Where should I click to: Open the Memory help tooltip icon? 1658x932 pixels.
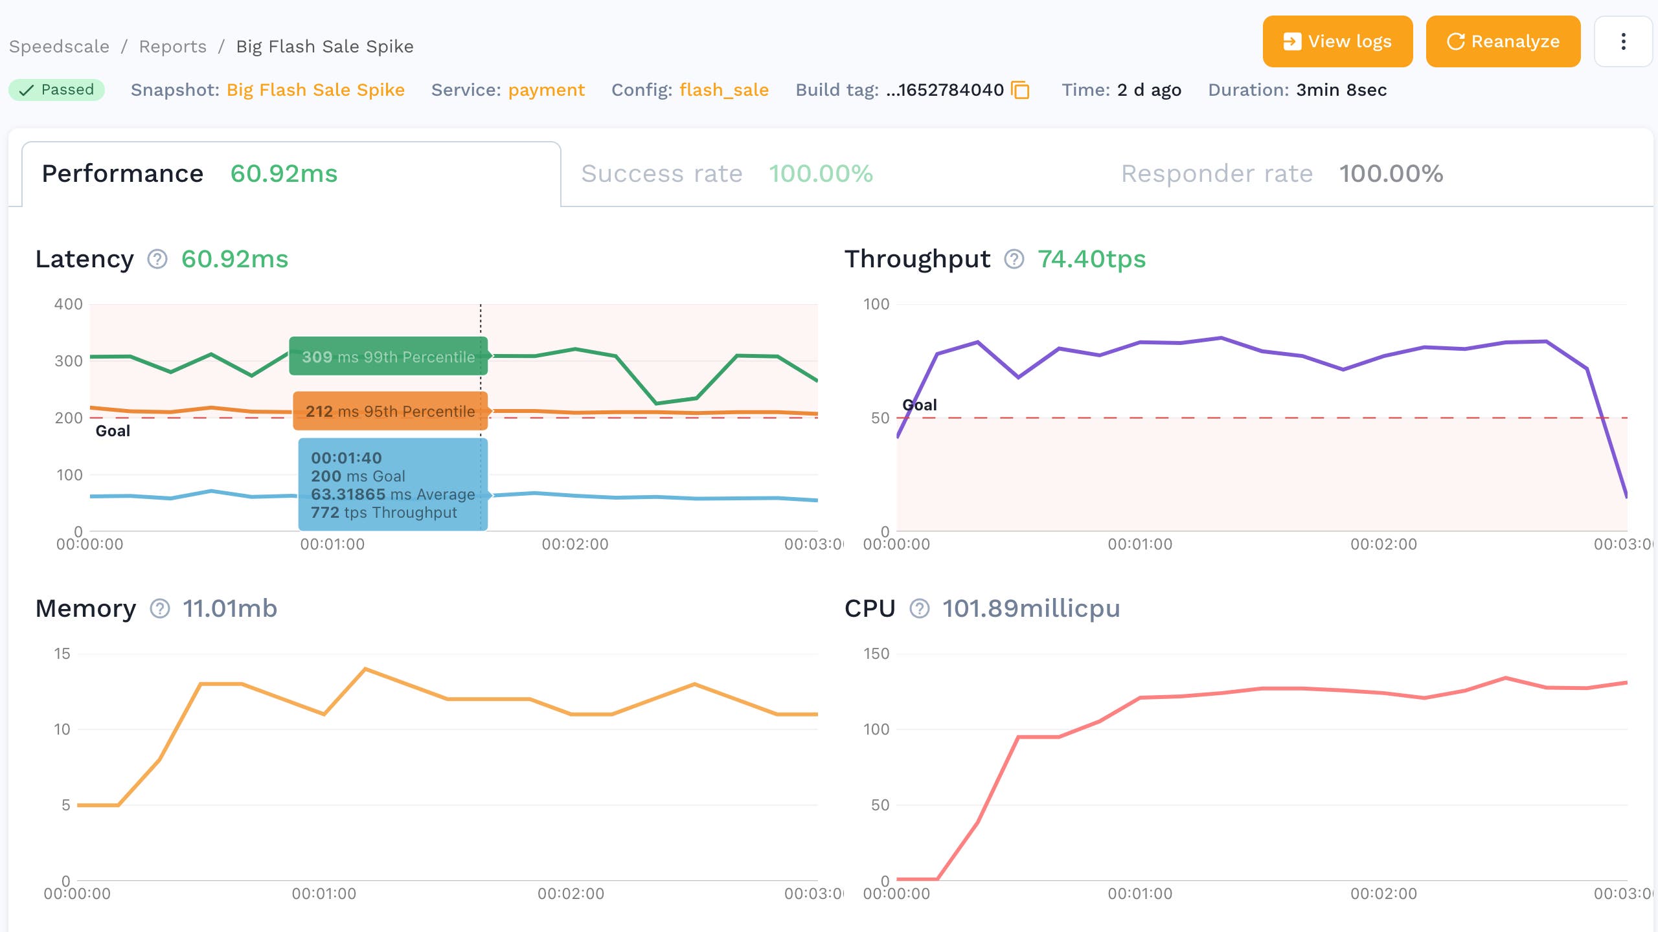point(159,608)
